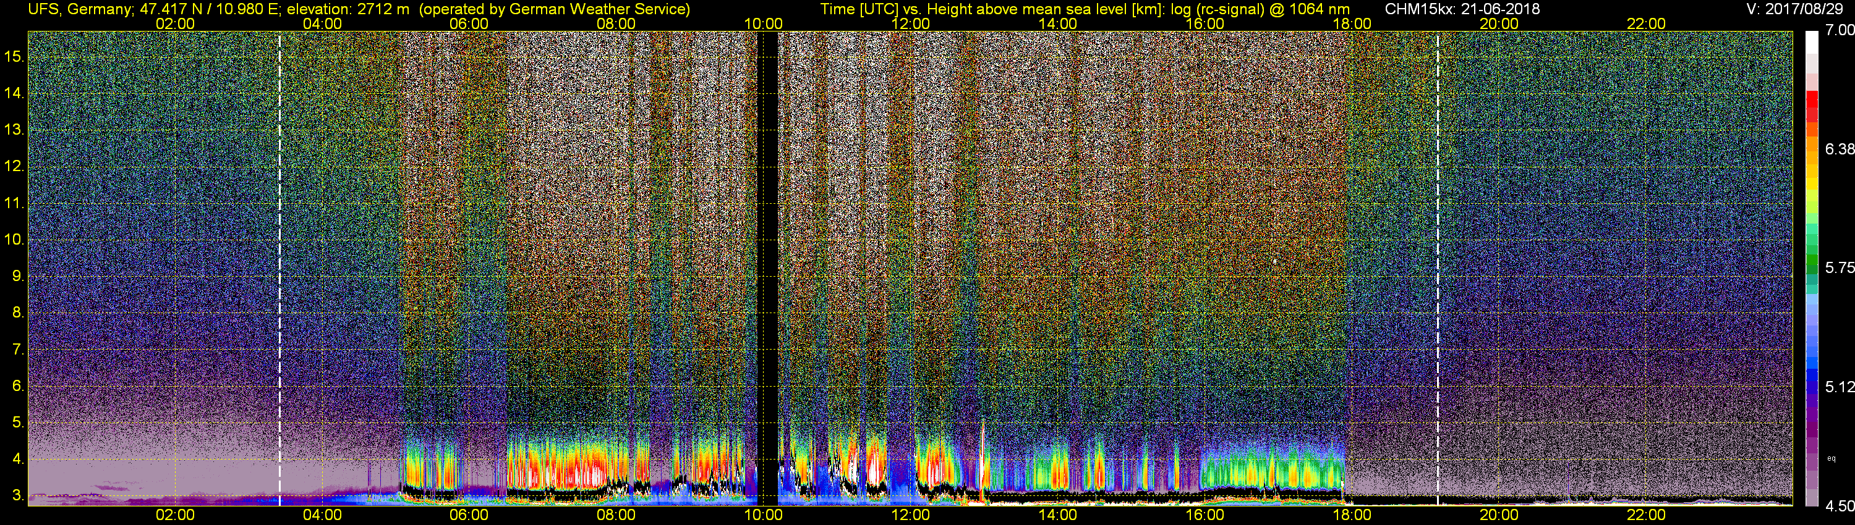This screenshot has height=525, width=1855.
Task: Select the 6 km height axis label
Action: click(x=17, y=386)
